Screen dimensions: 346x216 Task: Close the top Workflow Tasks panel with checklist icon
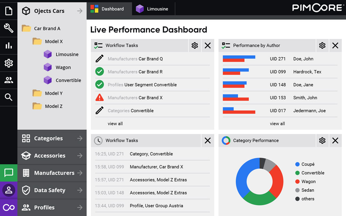[x=208, y=45]
